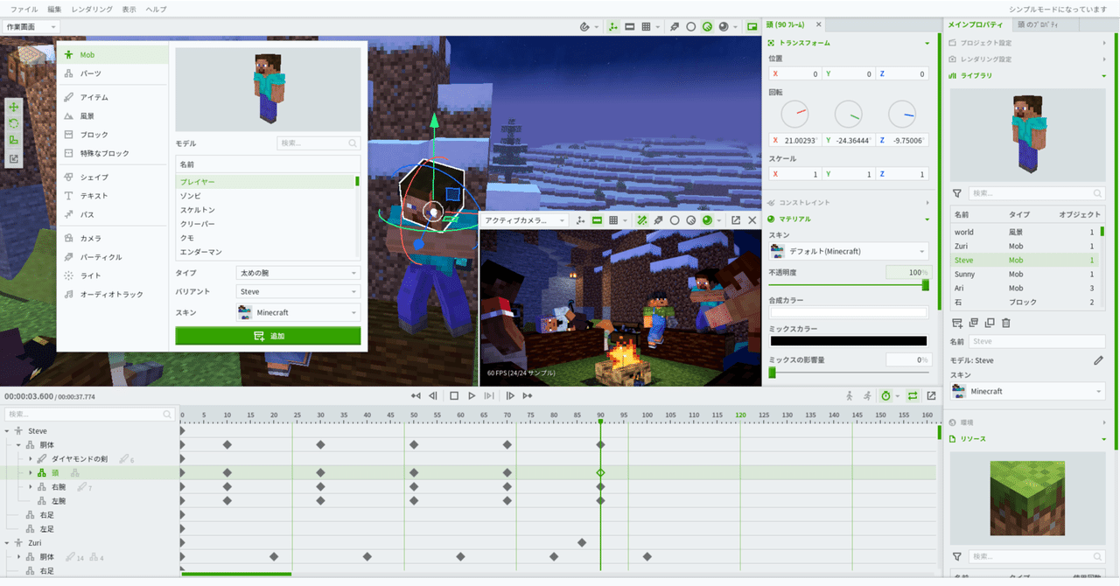Toggle loop playback in timeline
Screen dimensions: 1120x586
[913, 396]
